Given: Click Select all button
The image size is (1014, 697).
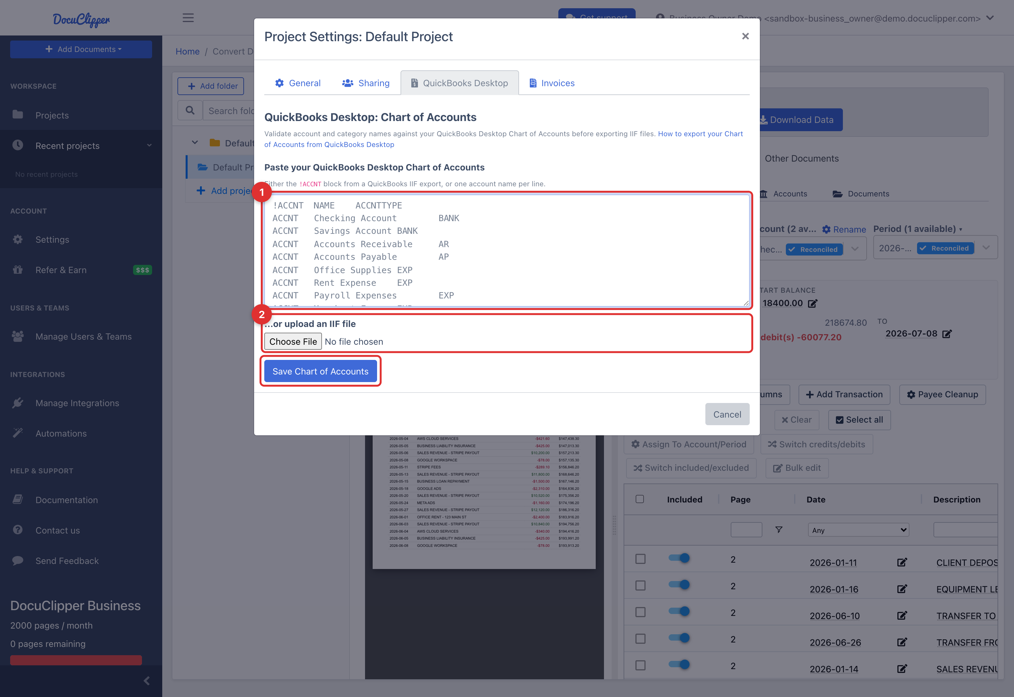Looking at the screenshot, I should (859, 420).
